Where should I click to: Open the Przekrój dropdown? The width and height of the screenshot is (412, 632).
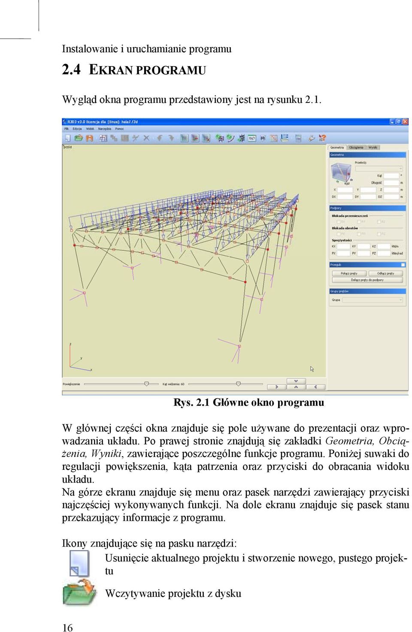[379, 169]
